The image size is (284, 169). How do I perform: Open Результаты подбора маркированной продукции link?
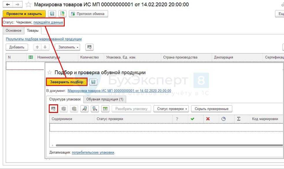[x=44, y=39]
